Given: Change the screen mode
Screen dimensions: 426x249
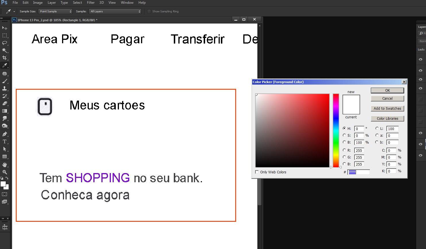Looking at the screenshot, I should coord(5,202).
